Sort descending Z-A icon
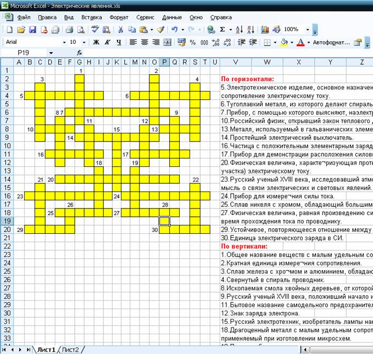Image resolution: width=373 pixels, height=354 pixels. (250, 30)
